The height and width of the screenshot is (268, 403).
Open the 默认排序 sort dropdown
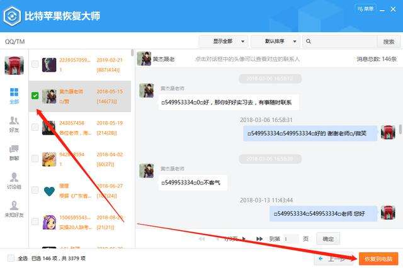[x=275, y=42]
